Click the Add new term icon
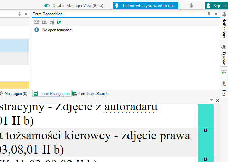The height and width of the screenshot is (162, 228). coord(44,22)
